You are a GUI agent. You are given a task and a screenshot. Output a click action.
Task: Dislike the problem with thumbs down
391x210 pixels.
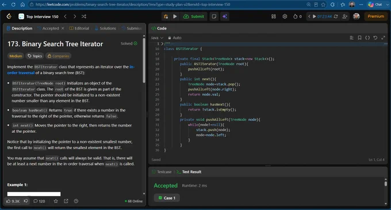[x=26, y=201]
